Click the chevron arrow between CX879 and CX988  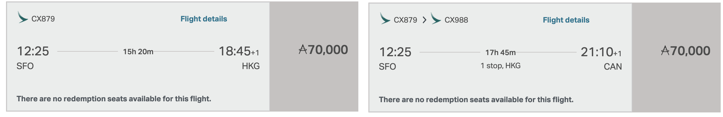coord(424,20)
